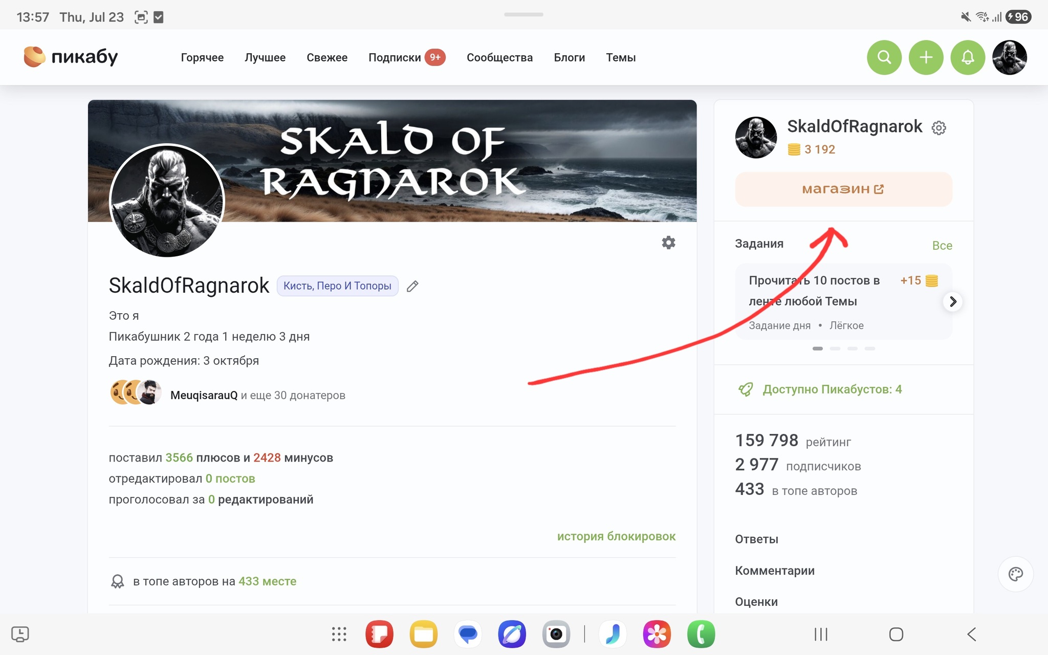Open the gear next to sidebar username

point(938,127)
